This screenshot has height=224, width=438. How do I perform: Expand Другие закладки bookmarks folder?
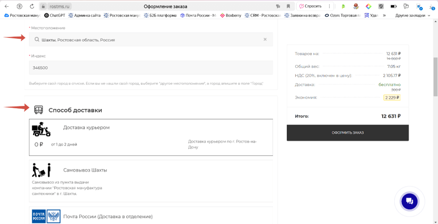click(x=413, y=15)
